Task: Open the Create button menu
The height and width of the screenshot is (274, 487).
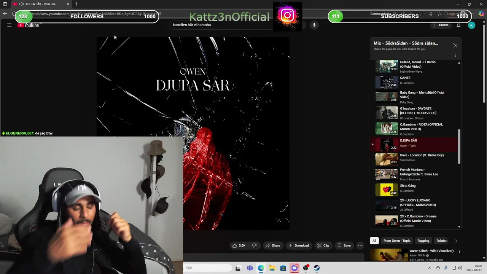Action: point(440,25)
